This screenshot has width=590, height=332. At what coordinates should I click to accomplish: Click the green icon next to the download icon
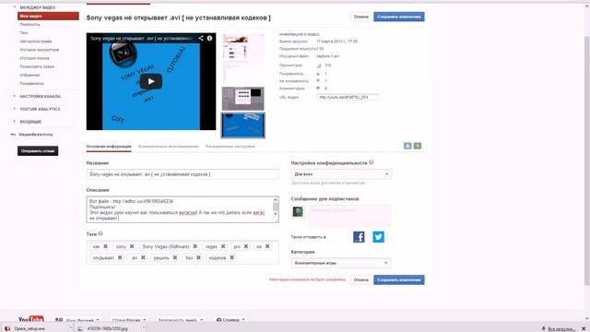(x=418, y=146)
